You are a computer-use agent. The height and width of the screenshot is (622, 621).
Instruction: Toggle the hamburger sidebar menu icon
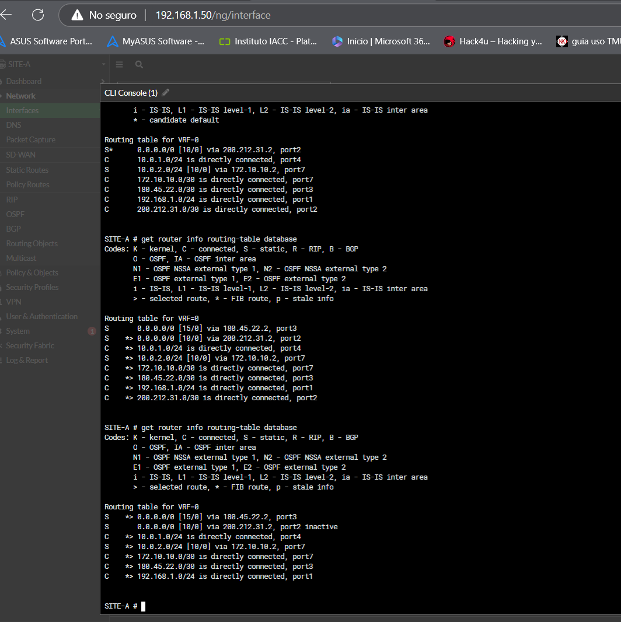[x=119, y=65]
